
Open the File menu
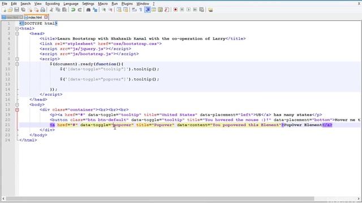tap(5, 4)
